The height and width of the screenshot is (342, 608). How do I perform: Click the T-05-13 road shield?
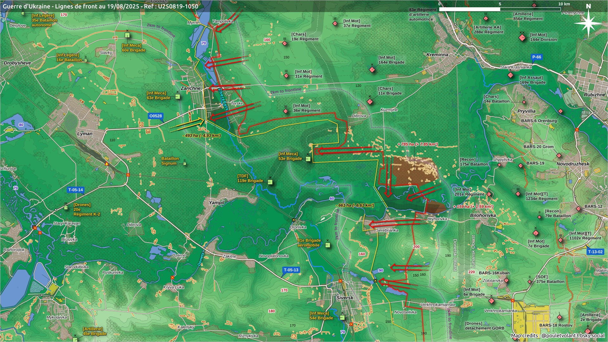291,270
